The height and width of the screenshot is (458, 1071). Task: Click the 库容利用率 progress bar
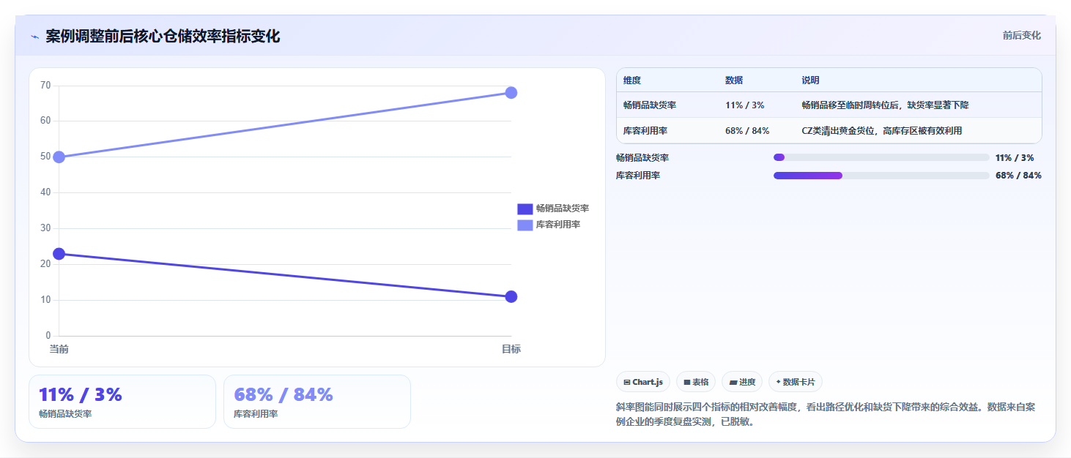tap(881, 176)
